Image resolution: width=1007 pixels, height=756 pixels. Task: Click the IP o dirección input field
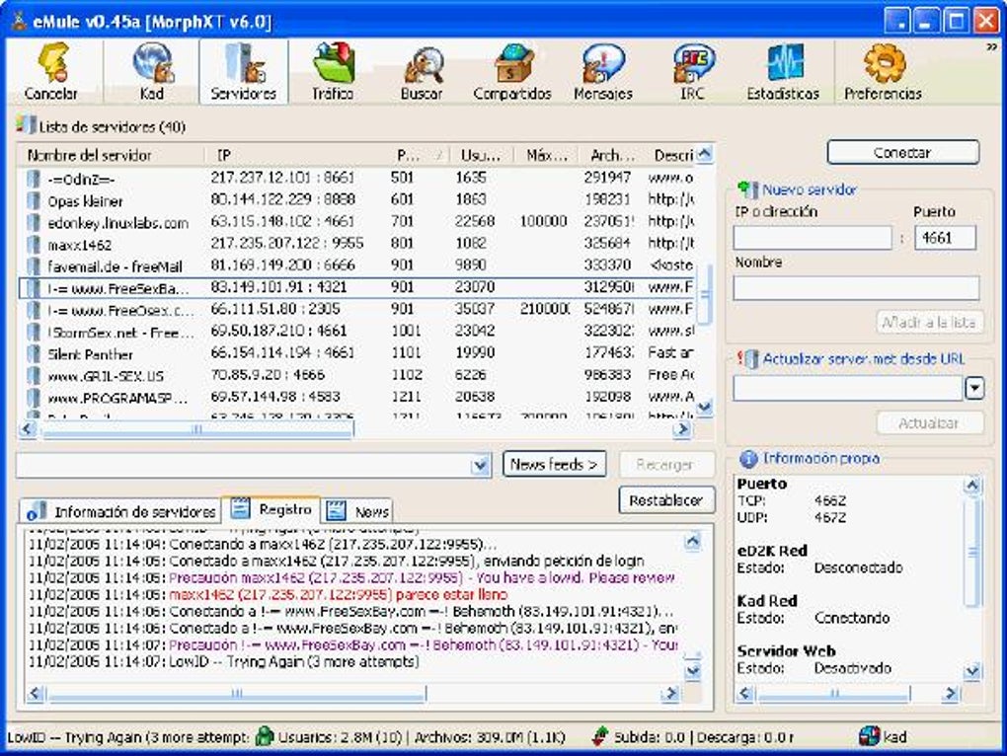click(x=813, y=238)
